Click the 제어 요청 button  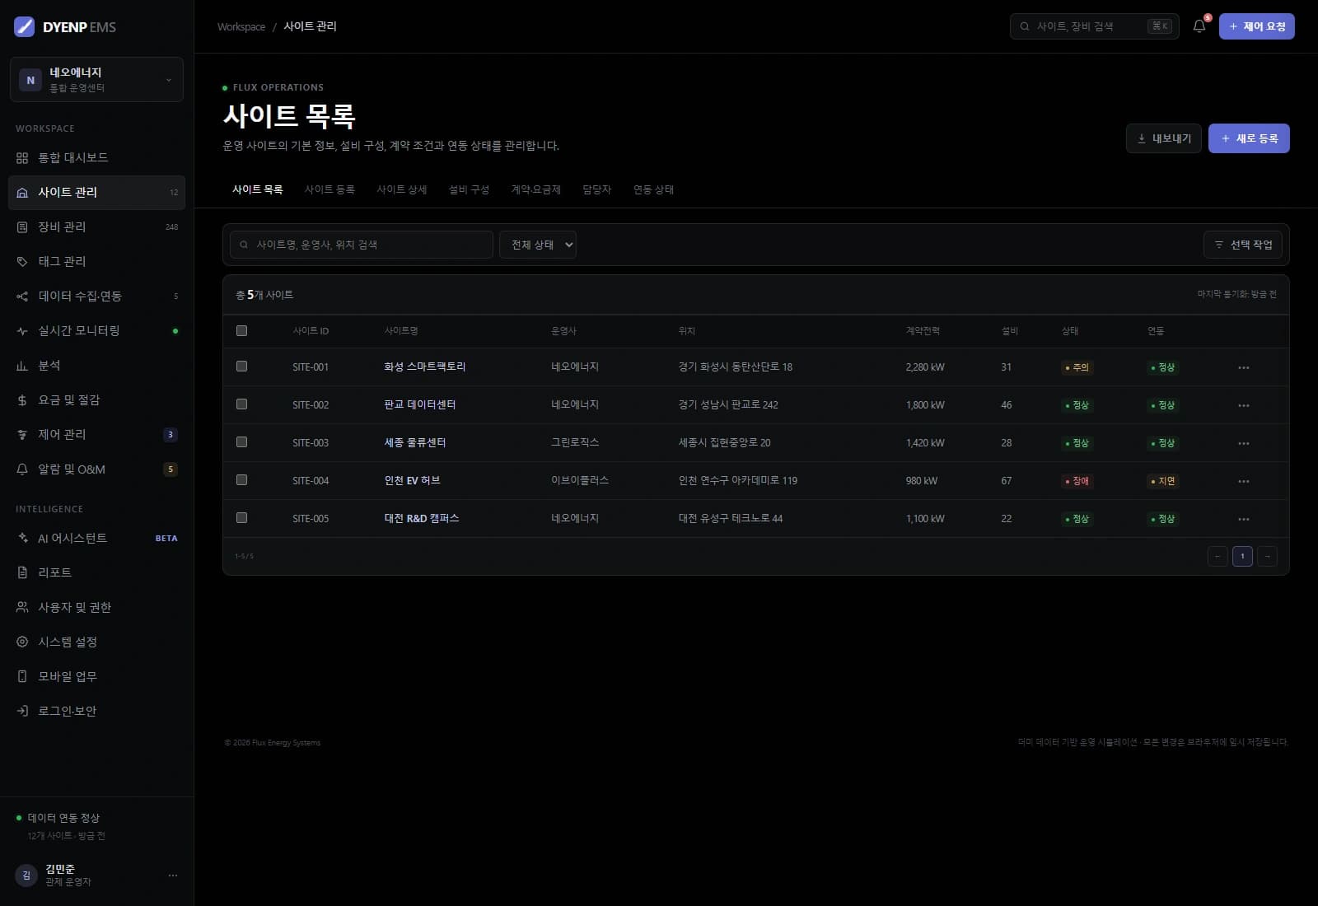click(1256, 26)
